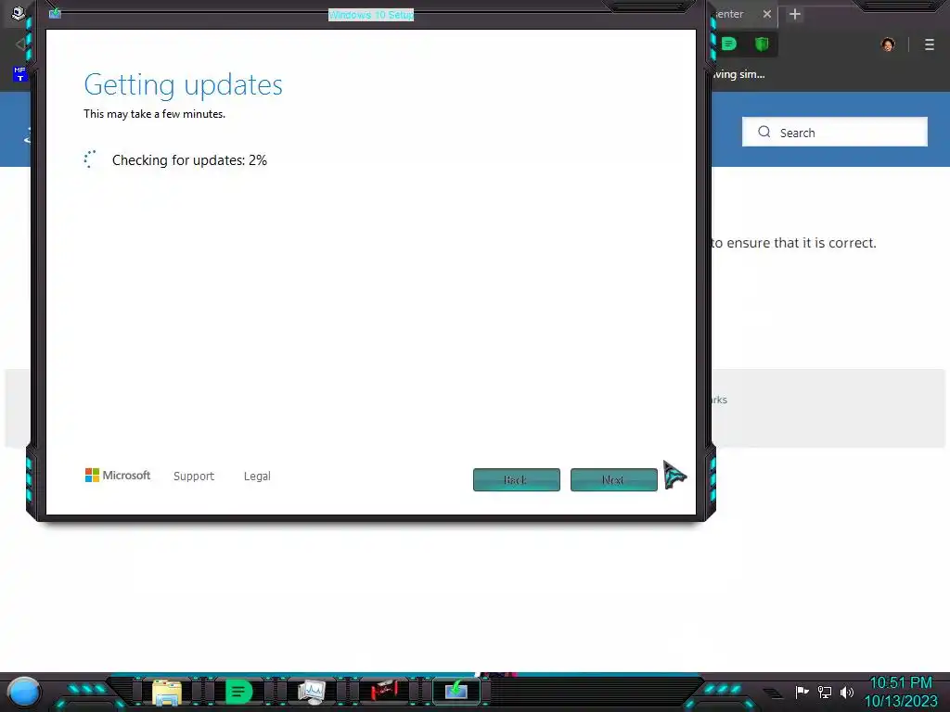Image resolution: width=950 pixels, height=712 pixels.
Task: Click the Windows 10 Setup title text
Action: point(371,15)
